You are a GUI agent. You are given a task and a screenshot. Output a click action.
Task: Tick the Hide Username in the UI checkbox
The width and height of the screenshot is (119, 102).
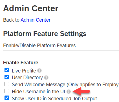(7, 91)
